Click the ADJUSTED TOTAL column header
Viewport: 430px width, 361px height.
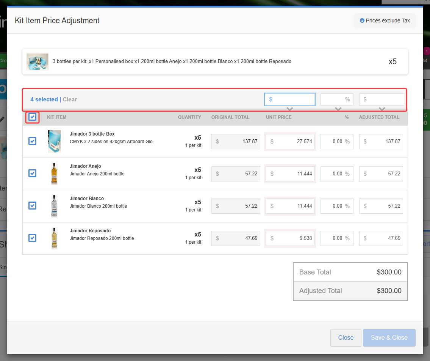click(x=379, y=117)
